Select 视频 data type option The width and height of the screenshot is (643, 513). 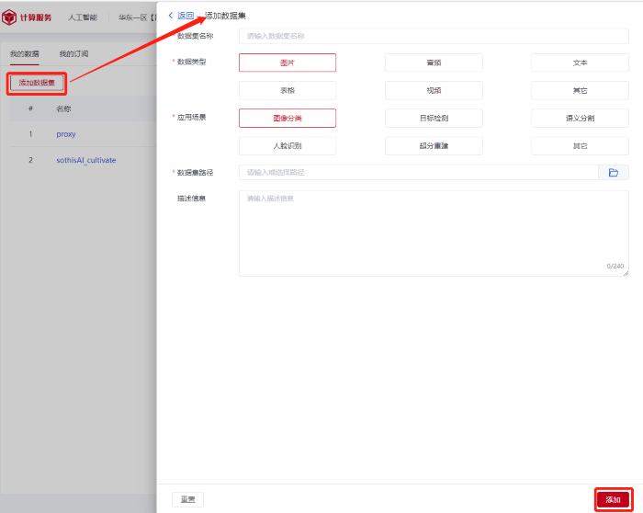(434, 90)
